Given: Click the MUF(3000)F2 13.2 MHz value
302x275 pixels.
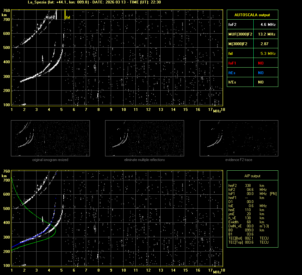Looking at the screenshot, I should click(266, 34).
